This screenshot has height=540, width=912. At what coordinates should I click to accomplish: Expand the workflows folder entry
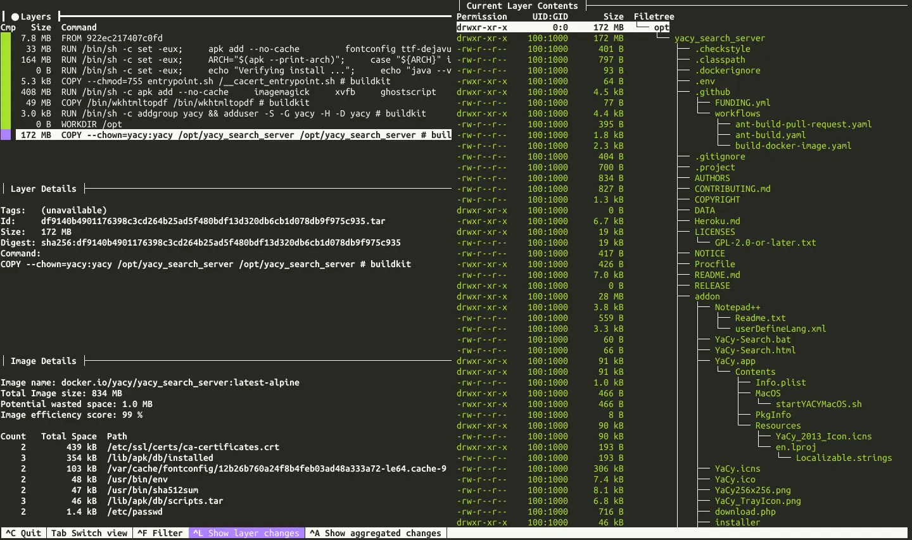click(737, 113)
